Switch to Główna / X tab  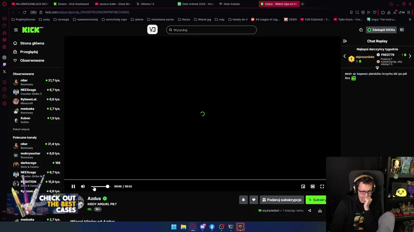147,4
